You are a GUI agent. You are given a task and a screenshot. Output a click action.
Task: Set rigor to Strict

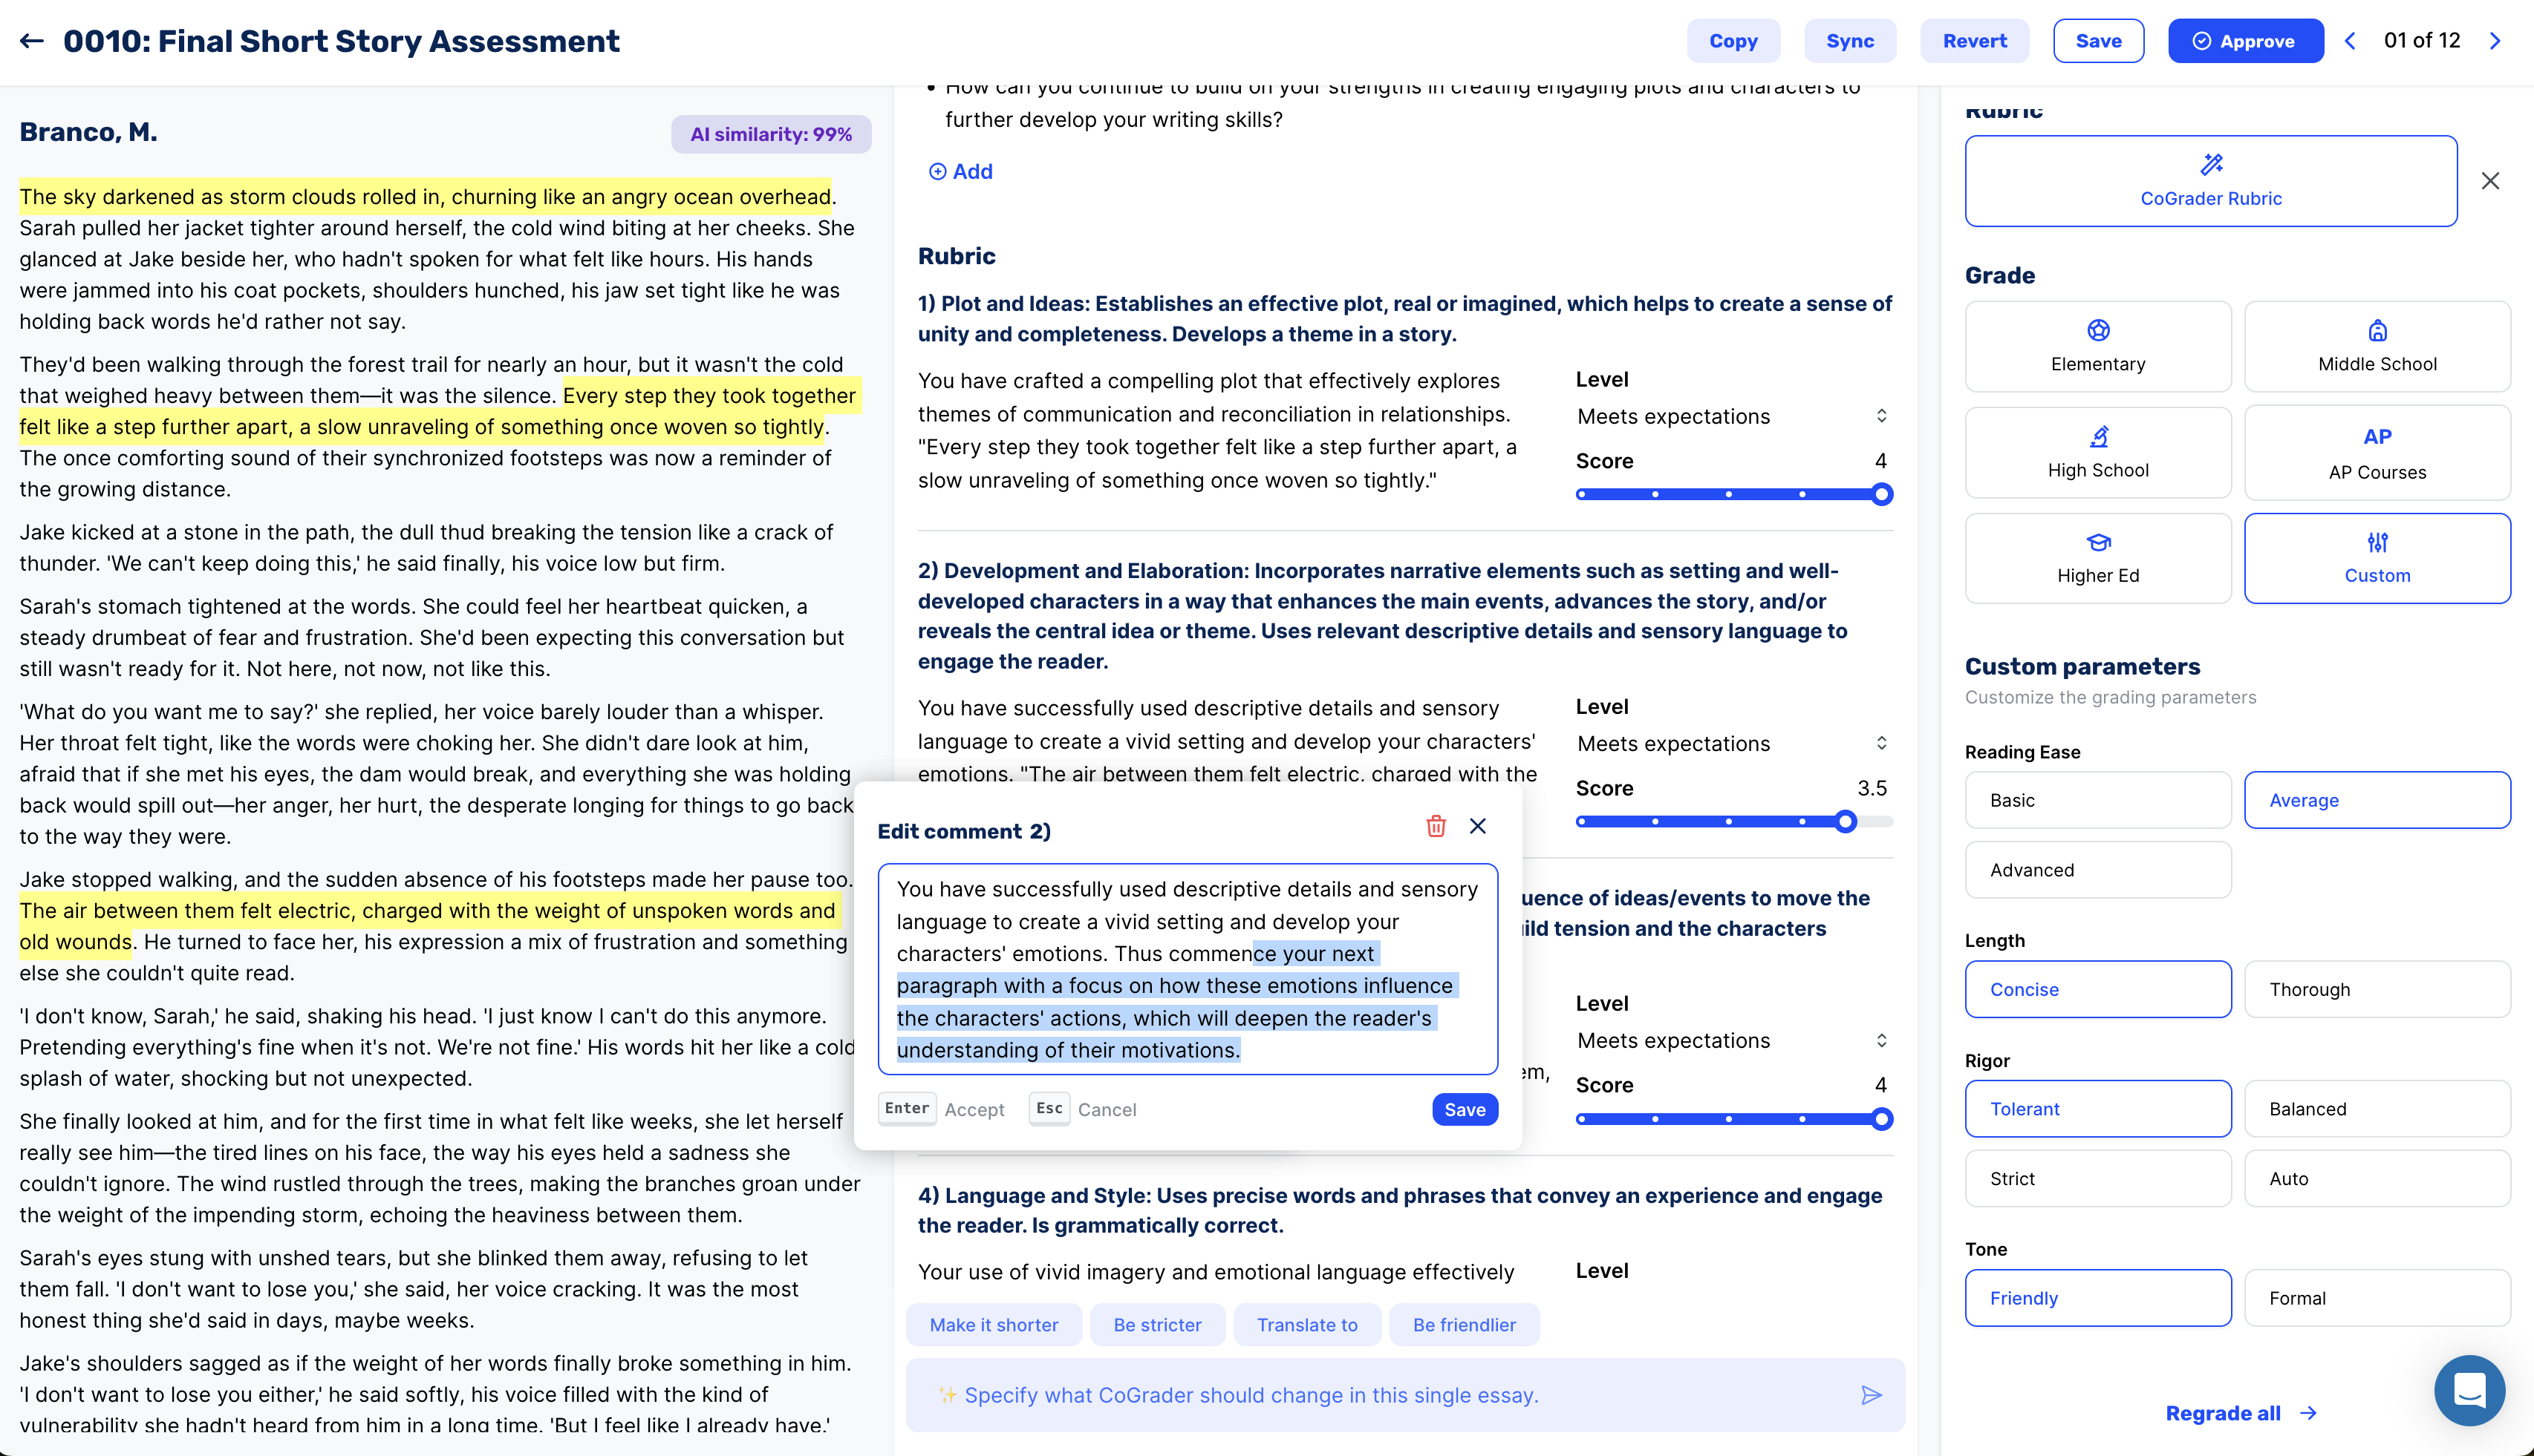pos(2097,1178)
